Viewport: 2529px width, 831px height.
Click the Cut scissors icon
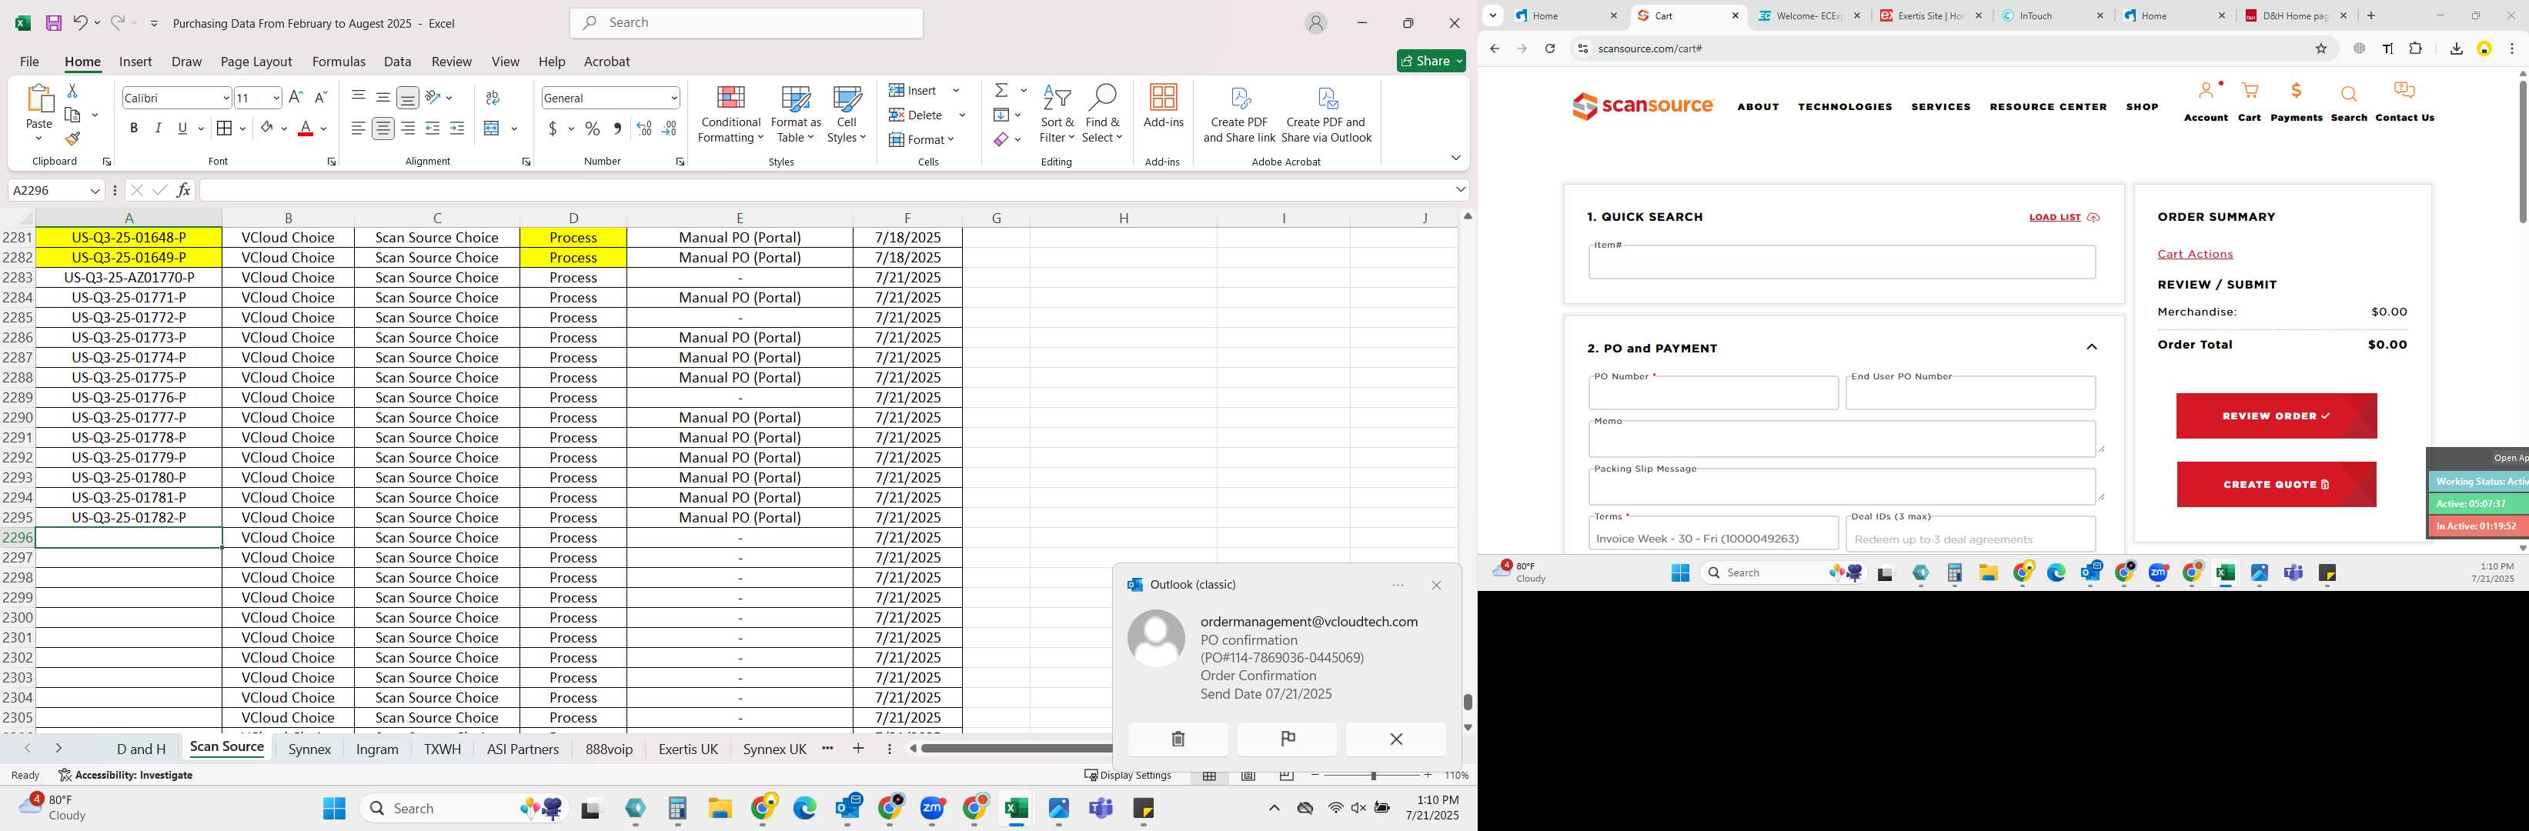point(72,90)
